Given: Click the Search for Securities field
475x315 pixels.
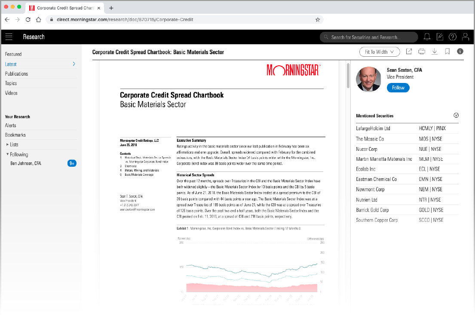Looking at the screenshot, I should pyautogui.click(x=369, y=37).
